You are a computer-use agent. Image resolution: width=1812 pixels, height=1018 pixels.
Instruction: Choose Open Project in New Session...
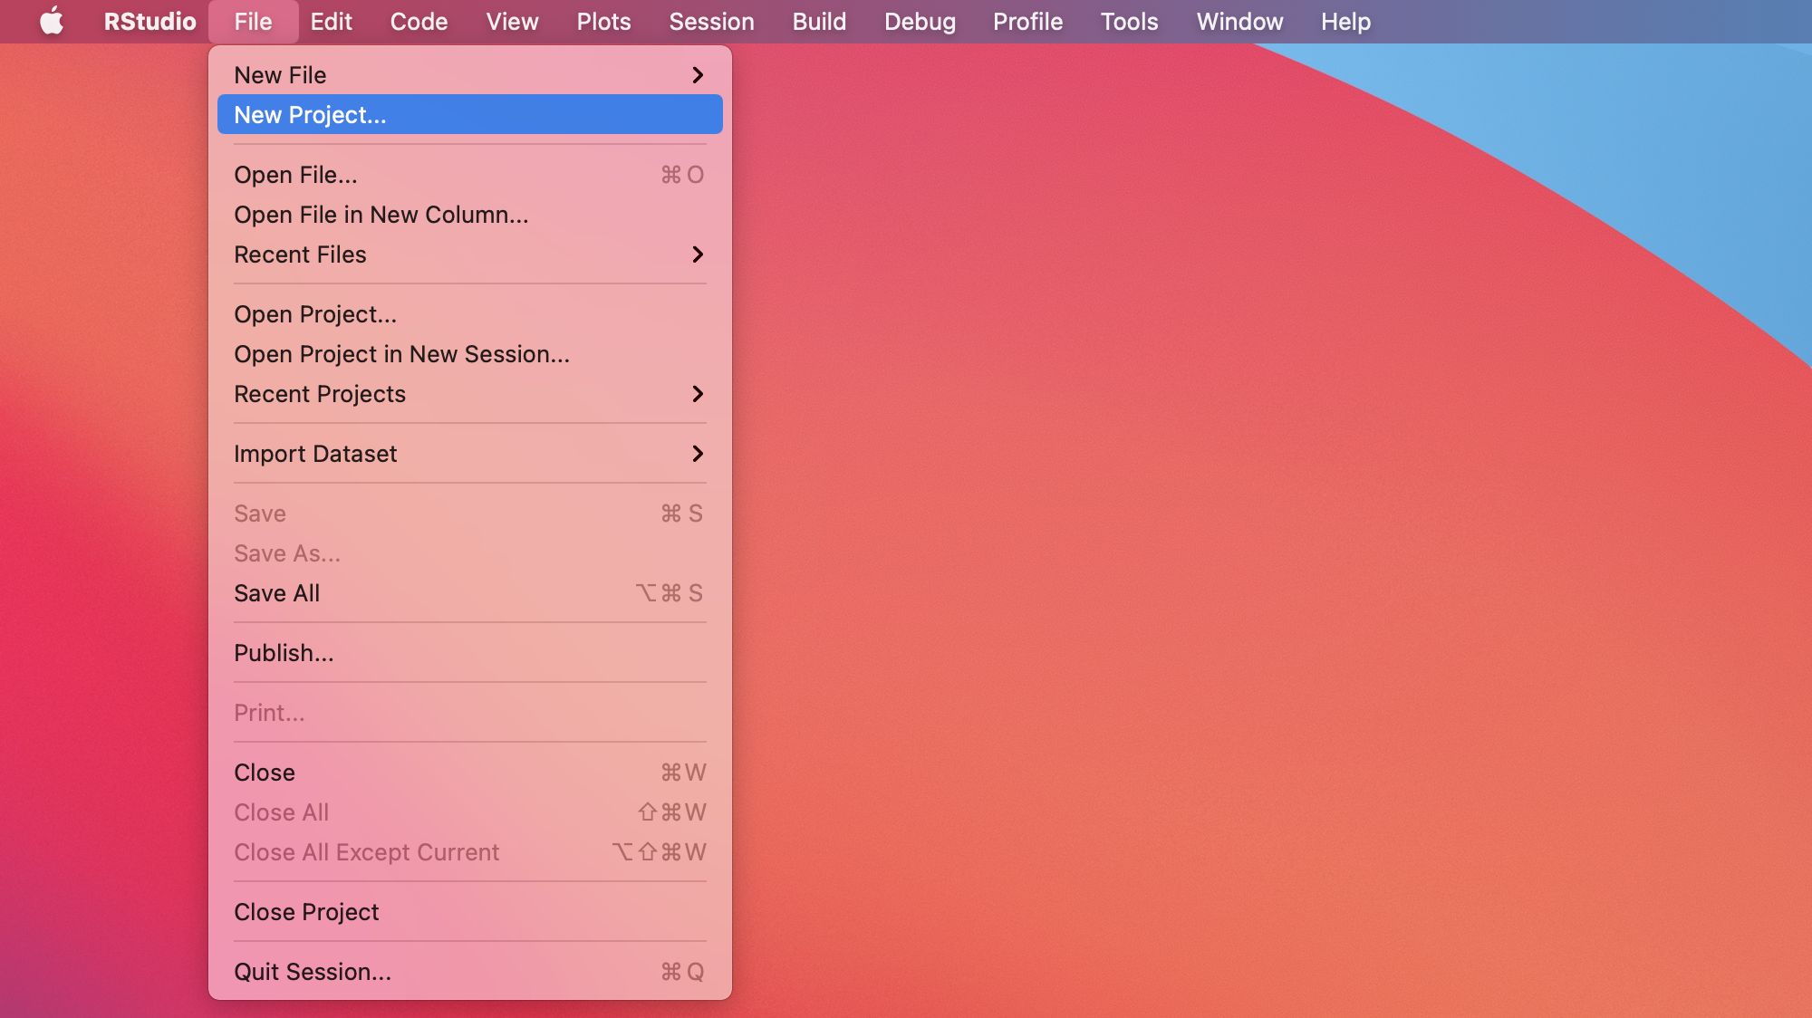point(401,354)
